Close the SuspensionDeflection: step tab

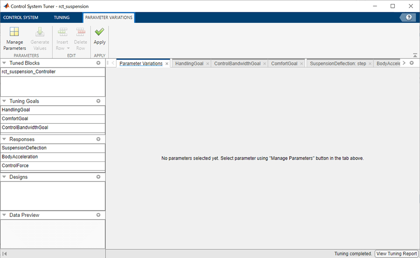(x=370, y=64)
